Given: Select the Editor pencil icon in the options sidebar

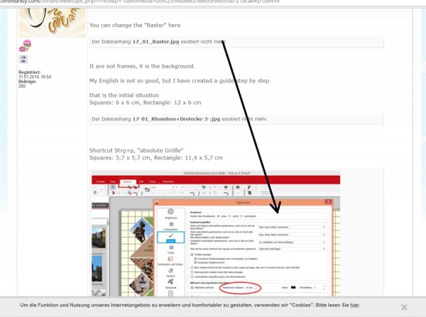Looking at the screenshot, I should point(171,237).
